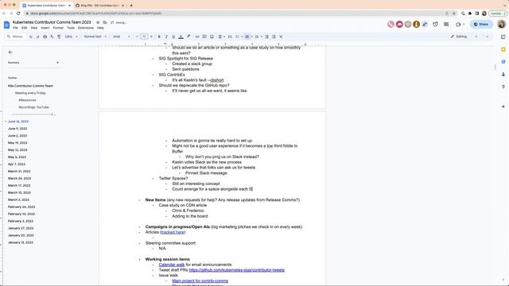Insert an image from toolbar
Screen dimensions: 509x286
point(212,37)
